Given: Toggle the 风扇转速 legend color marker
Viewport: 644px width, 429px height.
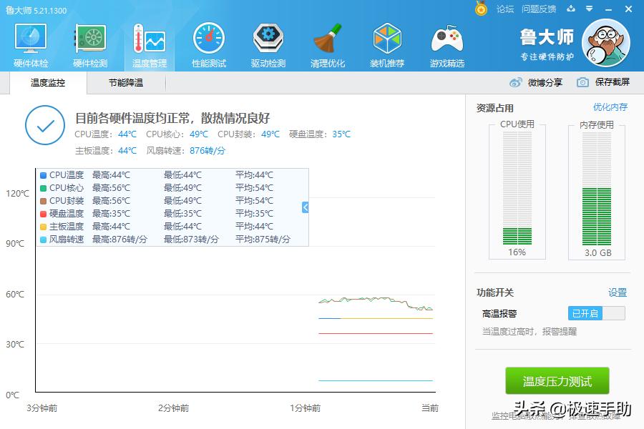Looking at the screenshot, I should tap(42, 241).
